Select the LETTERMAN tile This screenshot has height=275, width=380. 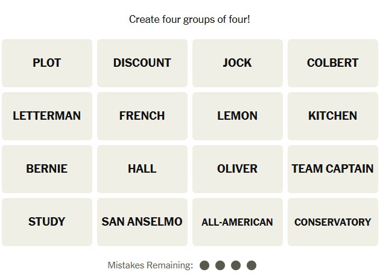coord(47,116)
